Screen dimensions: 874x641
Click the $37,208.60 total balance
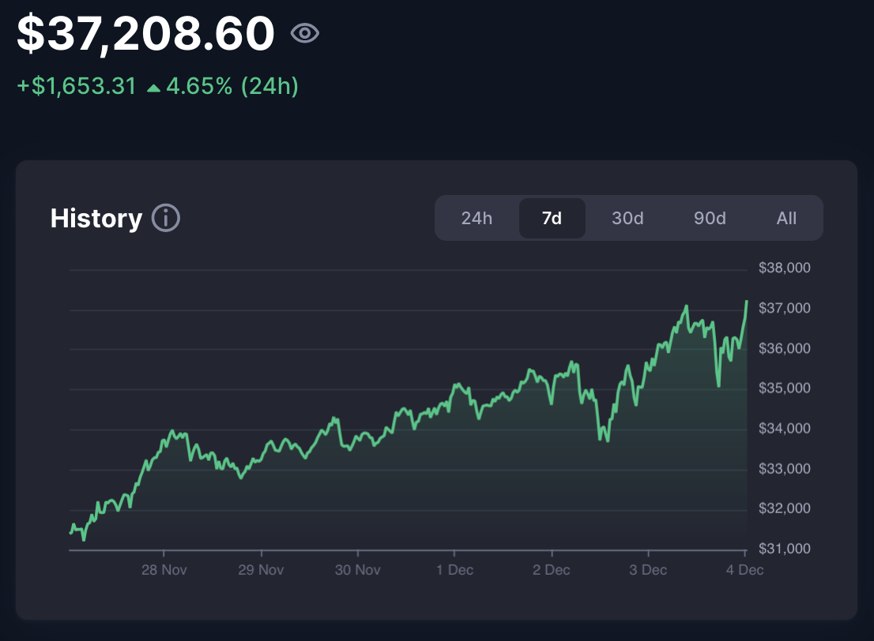(x=146, y=33)
